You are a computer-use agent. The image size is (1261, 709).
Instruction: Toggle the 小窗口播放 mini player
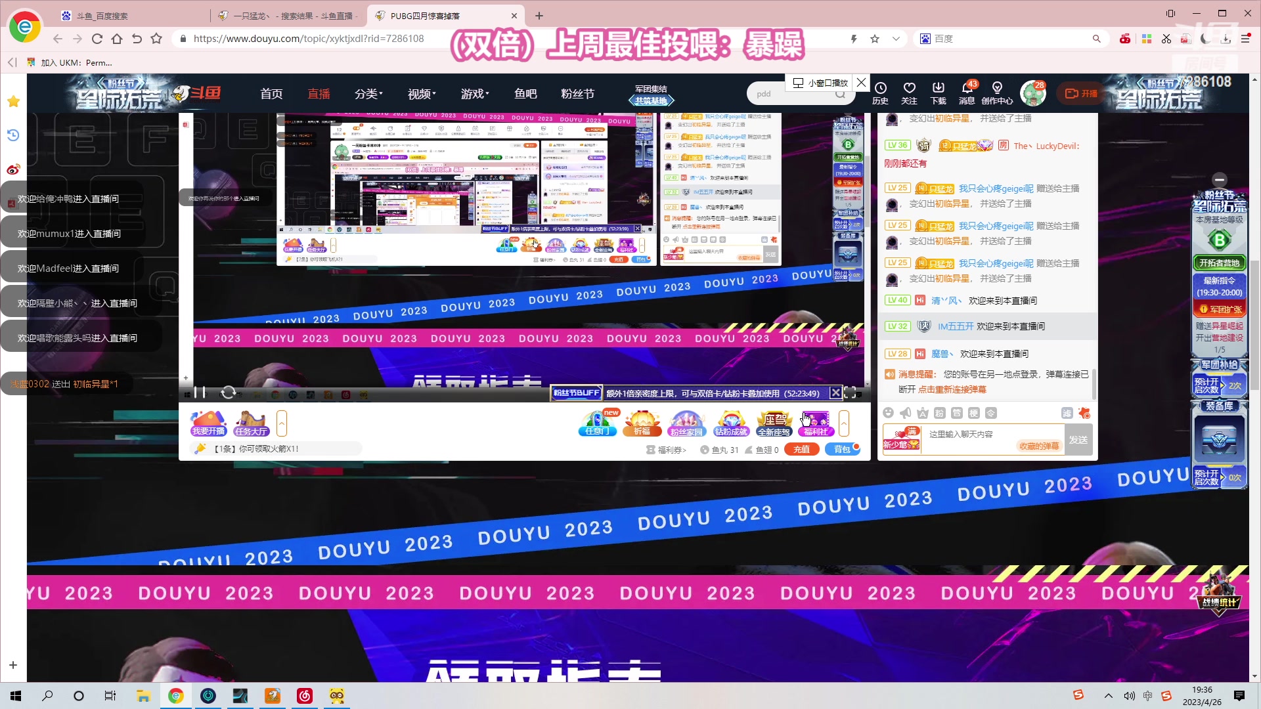click(818, 83)
